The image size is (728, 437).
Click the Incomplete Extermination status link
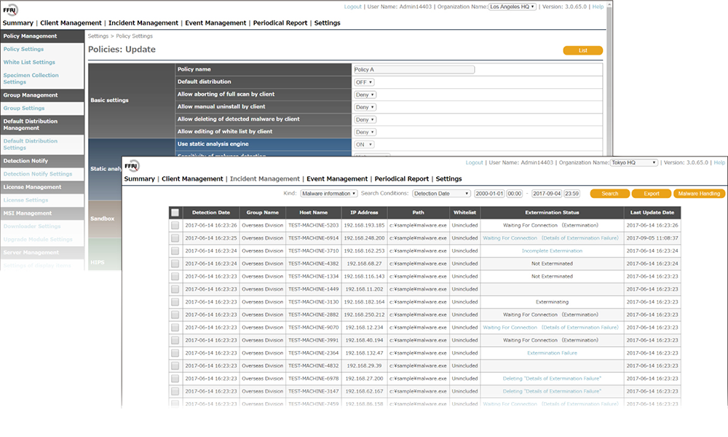[x=552, y=251]
